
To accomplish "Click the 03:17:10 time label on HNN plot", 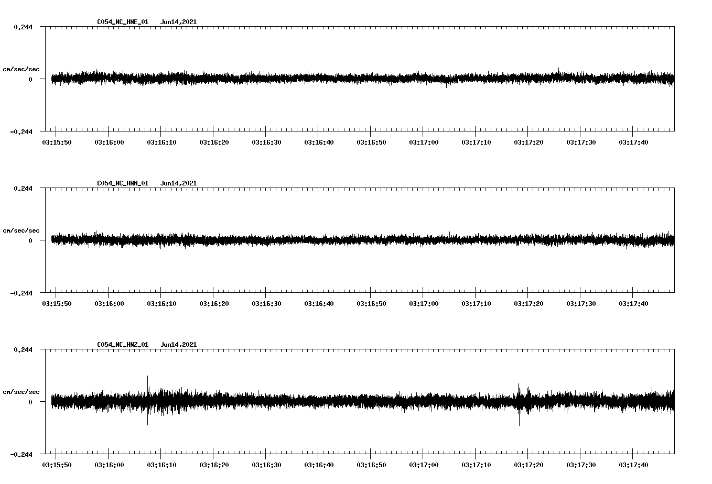I will 476,304.
